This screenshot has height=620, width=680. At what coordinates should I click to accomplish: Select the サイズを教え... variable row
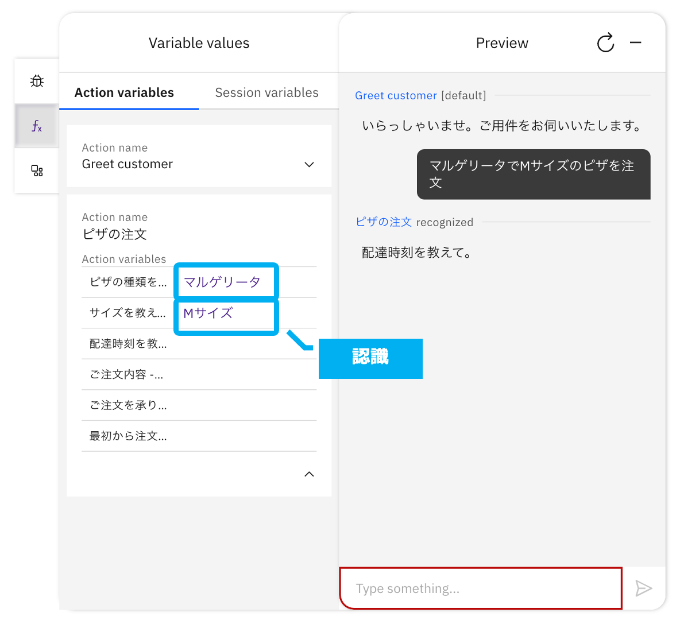click(199, 313)
